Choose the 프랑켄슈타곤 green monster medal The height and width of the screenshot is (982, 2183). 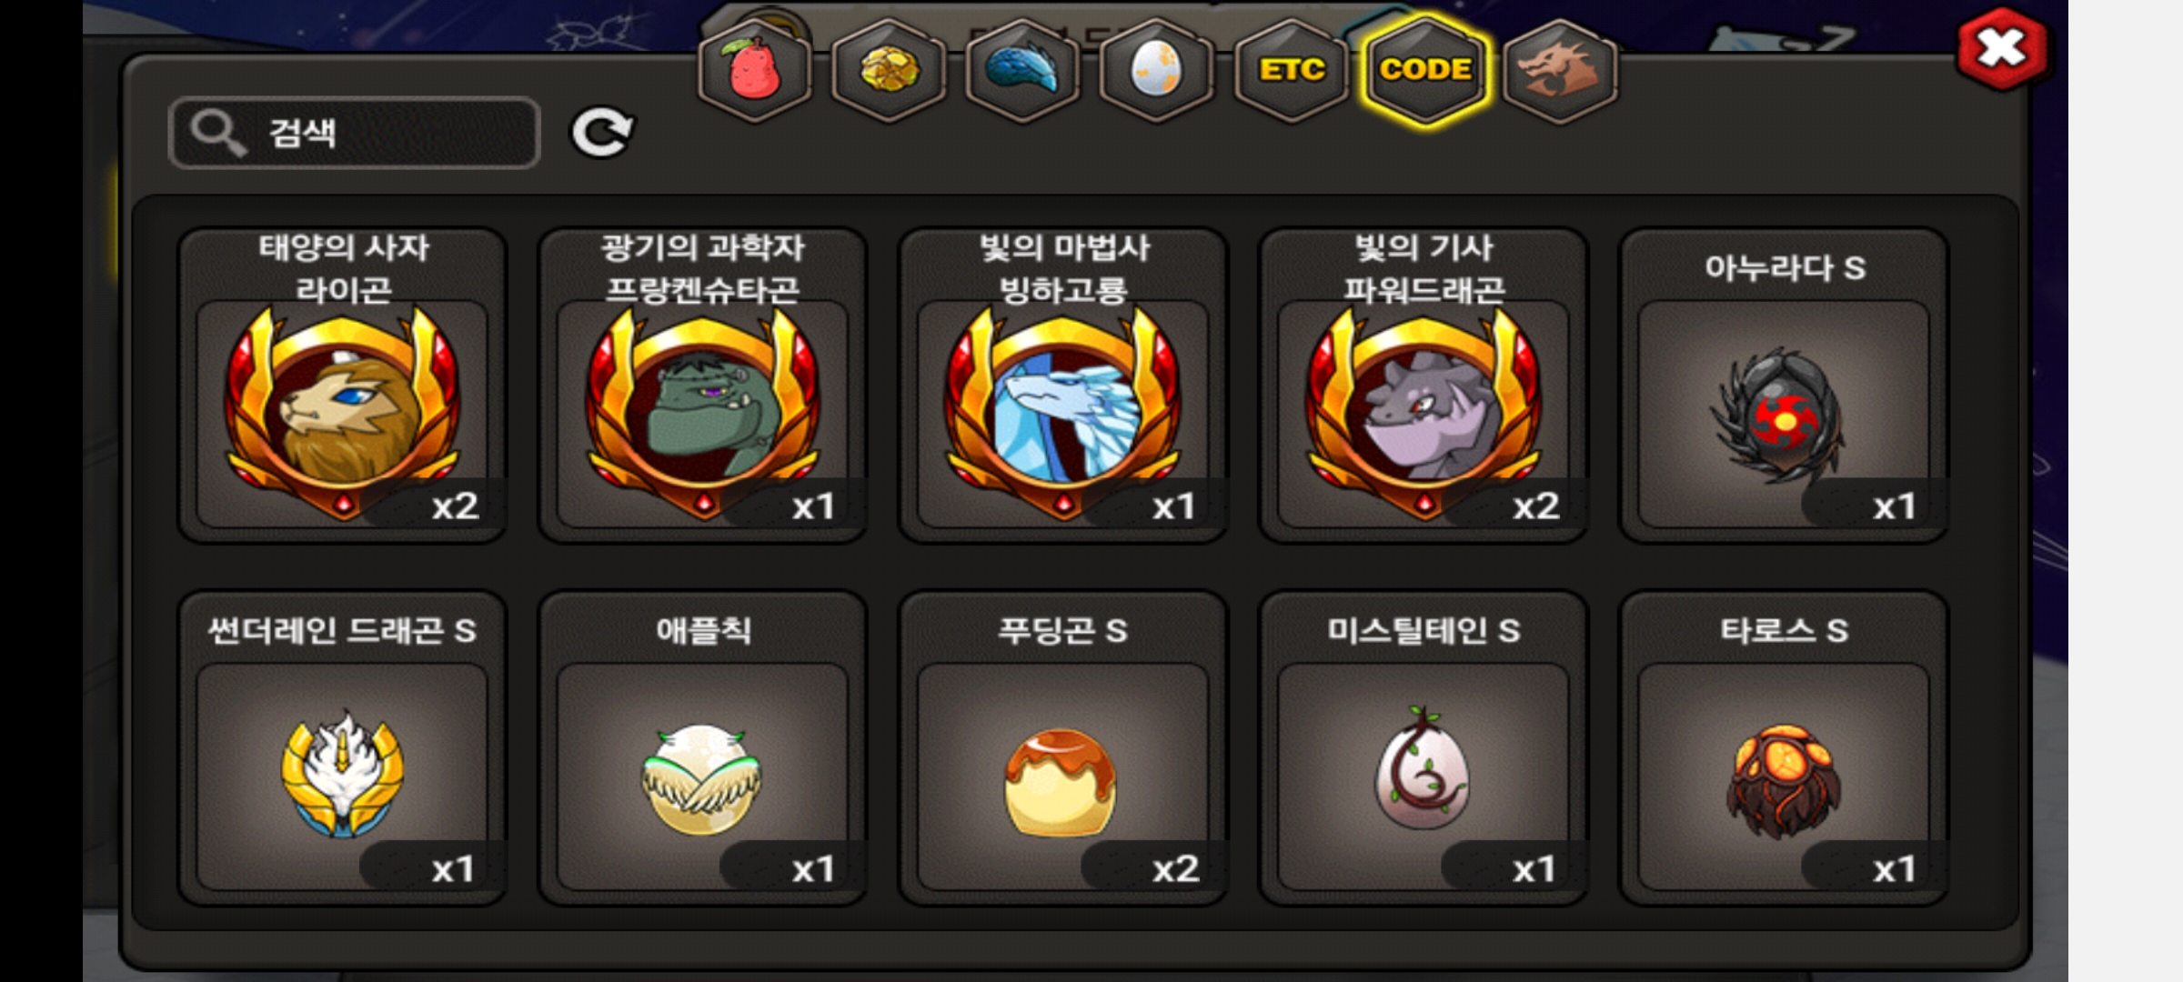(702, 386)
